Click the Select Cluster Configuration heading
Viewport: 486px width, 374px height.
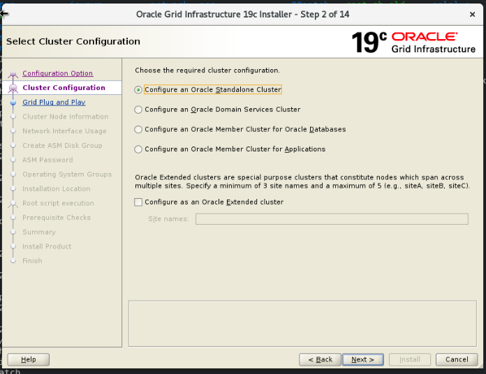click(73, 41)
